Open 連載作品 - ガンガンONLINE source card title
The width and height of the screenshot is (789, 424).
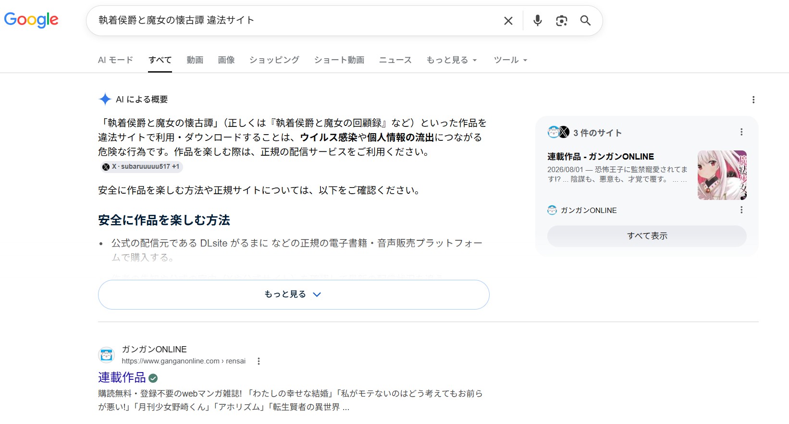(601, 157)
